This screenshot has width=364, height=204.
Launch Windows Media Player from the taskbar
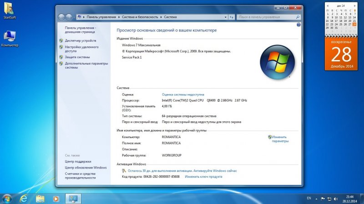point(56,199)
